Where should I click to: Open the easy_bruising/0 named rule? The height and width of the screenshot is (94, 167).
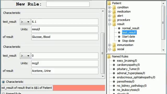tap(127, 61)
